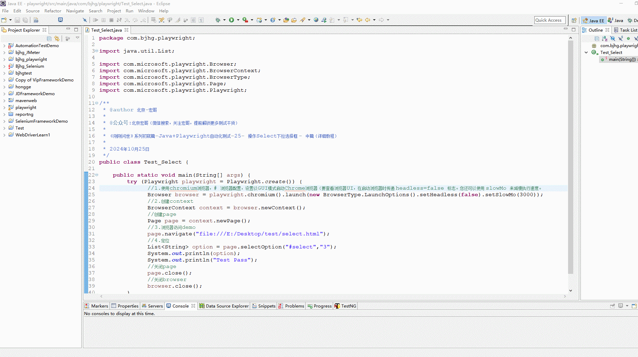Click the editor vertical scrollbar
This screenshot has height=357, width=638.
point(570,155)
